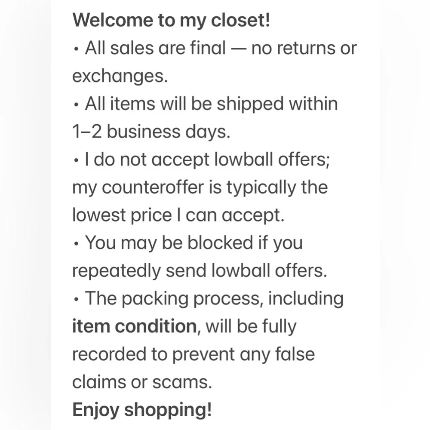This screenshot has height=430, width=430.
Task: Click "repeatedly send lowball offers." text
Action: (x=200, y=271)
